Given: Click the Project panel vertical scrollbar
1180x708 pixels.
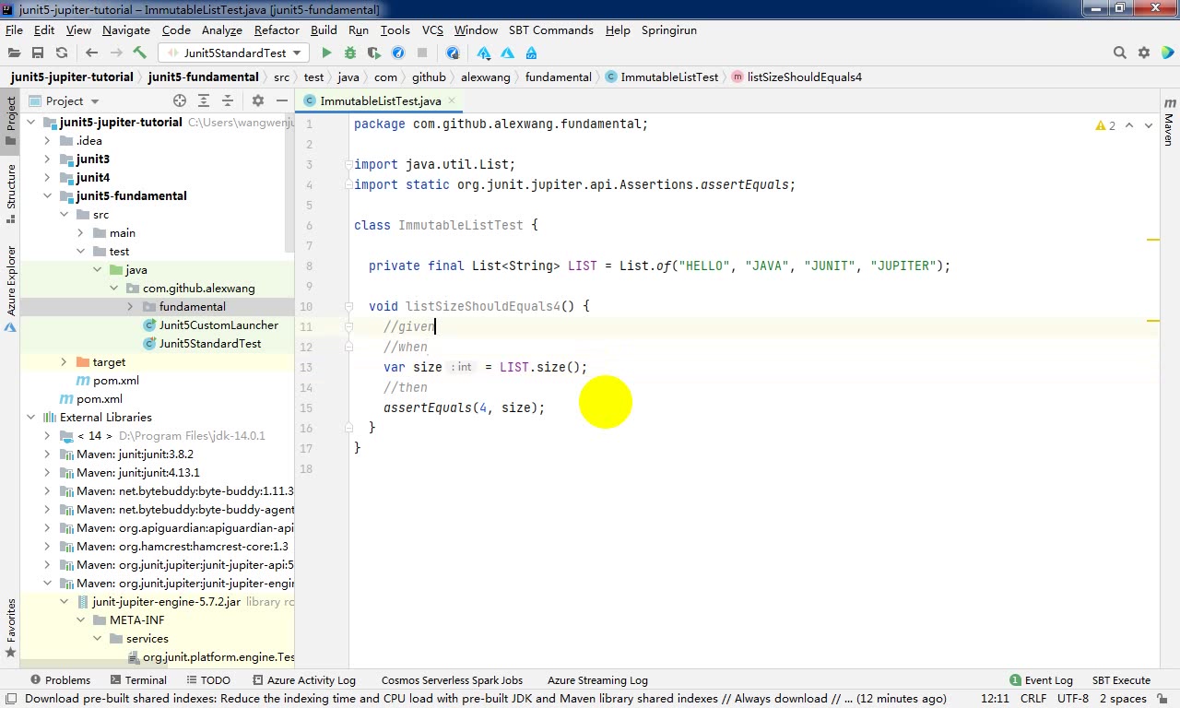Looking at the screenshot, I should [x=289, y=184].
